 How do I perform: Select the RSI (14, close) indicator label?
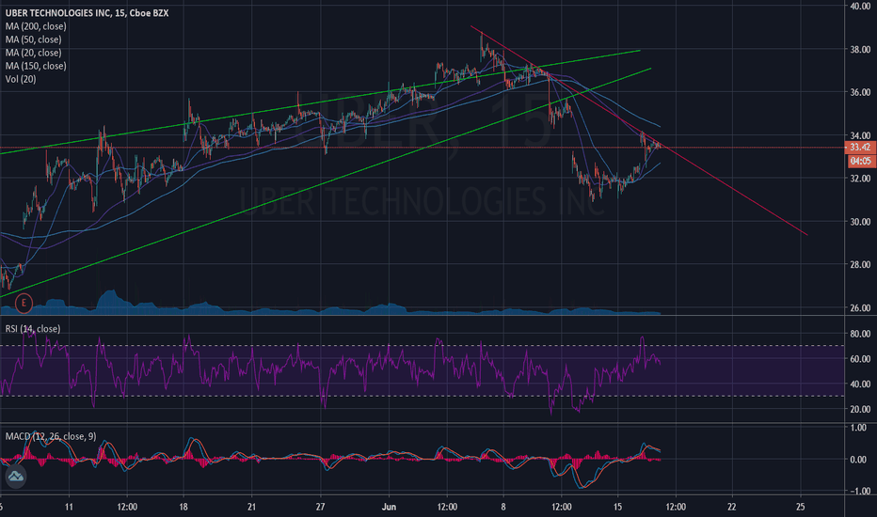coord(33,329)
